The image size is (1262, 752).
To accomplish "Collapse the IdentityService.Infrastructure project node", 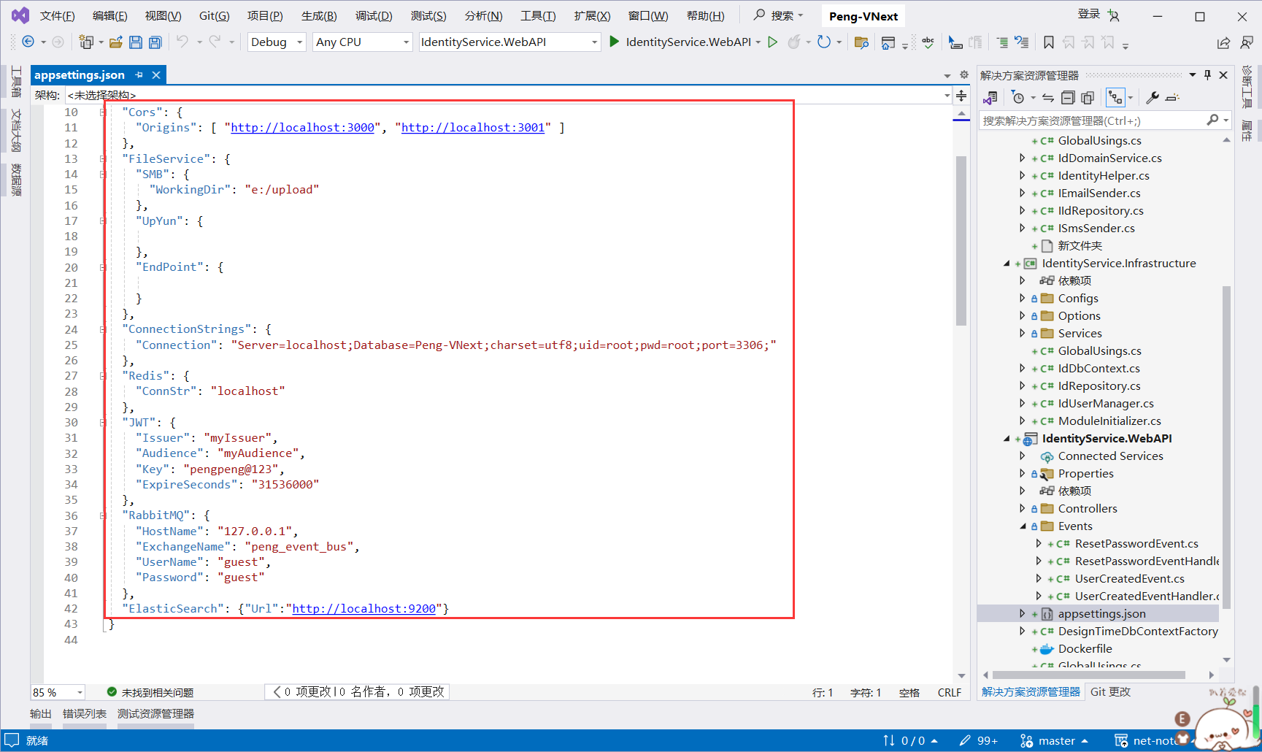I will click(x=1007, y=264).
